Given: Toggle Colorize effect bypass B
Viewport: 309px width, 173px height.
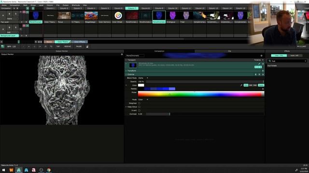Looking at the screenshot, I should (x=256, y=74).
